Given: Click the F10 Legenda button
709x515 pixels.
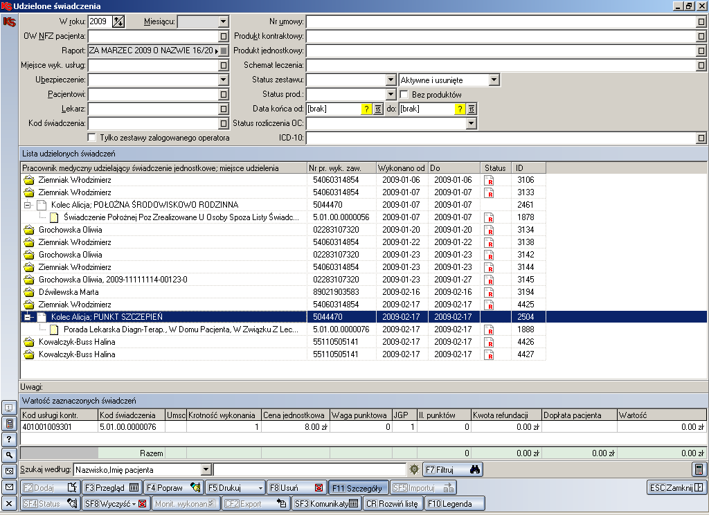Looking at the screenshot, I should pos(454,503).
